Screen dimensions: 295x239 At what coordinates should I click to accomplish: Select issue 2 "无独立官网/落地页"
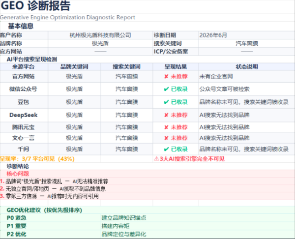[x=53, y=189]
